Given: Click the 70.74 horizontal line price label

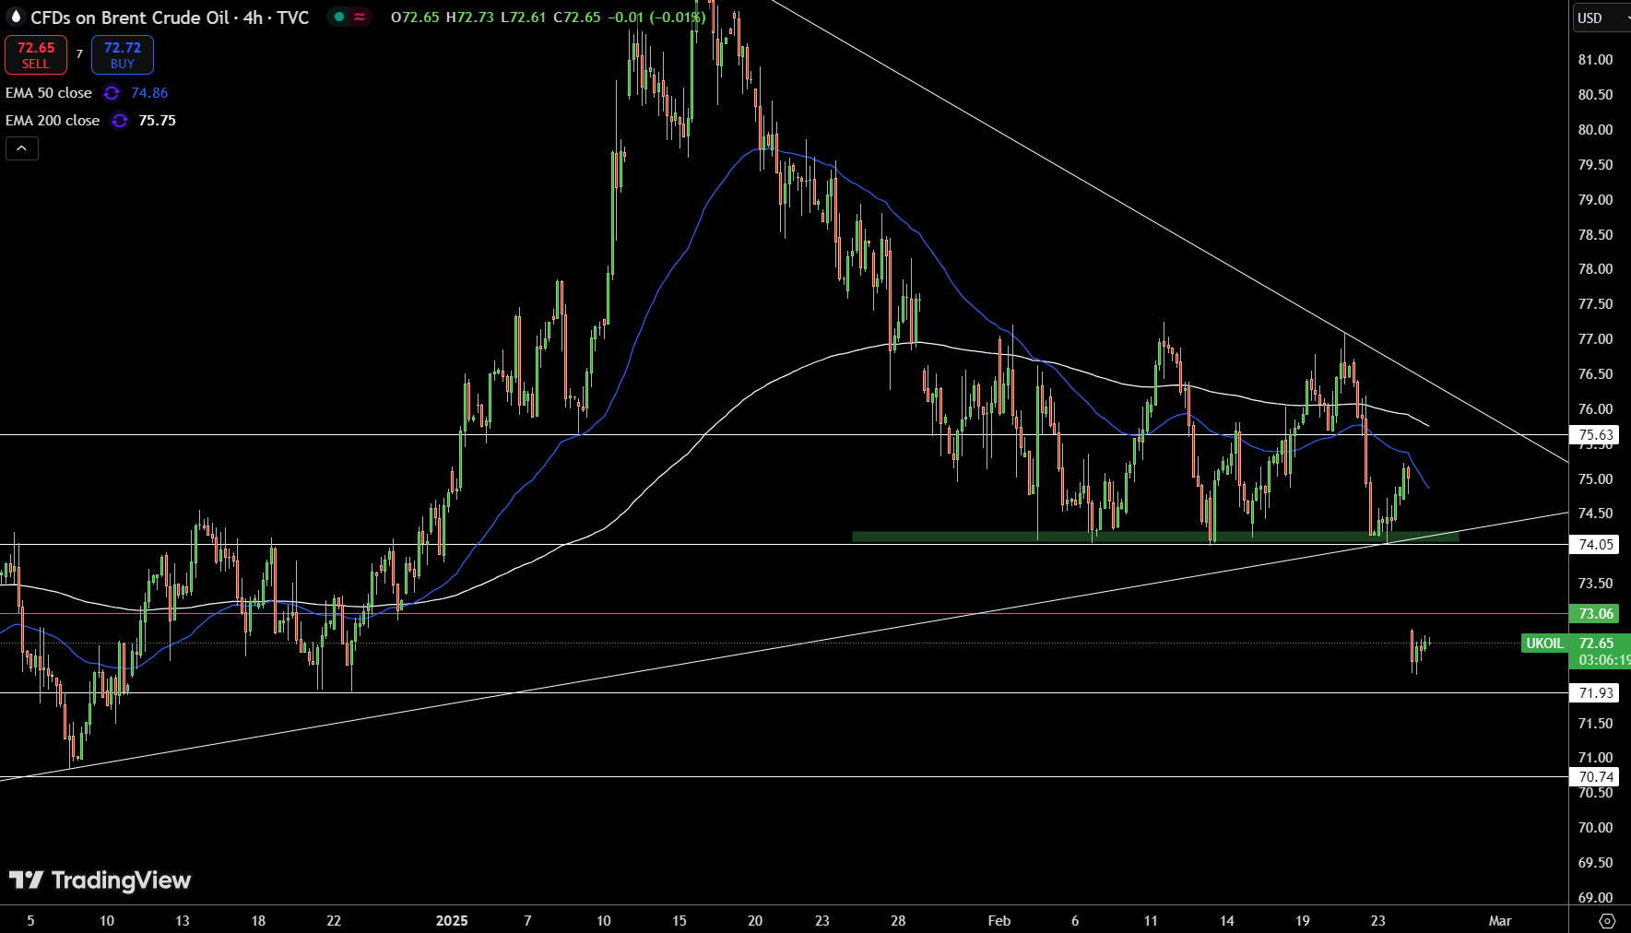Looking at the screenshot, I should [1596, 777].
